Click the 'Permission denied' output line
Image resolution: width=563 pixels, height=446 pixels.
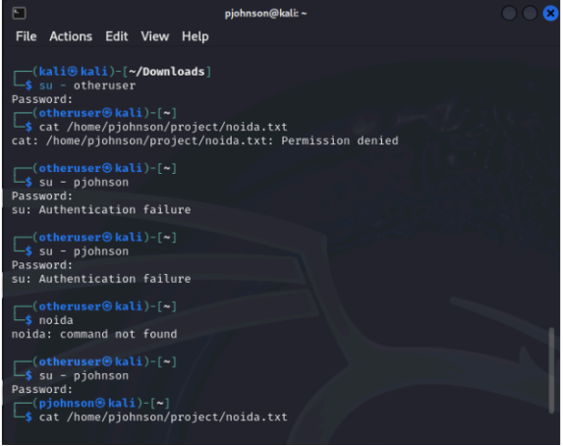pyautogui.click(x=205, y=140)
